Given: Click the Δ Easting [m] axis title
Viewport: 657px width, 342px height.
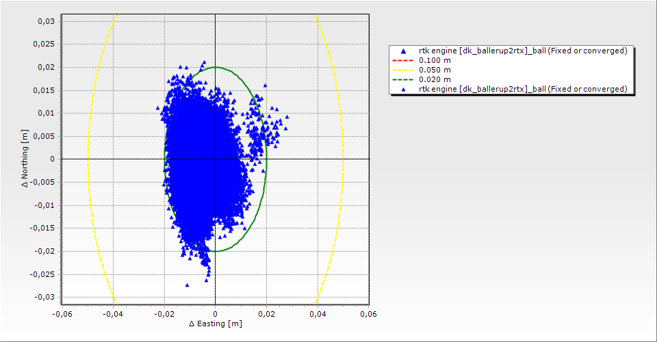Looking at the screenshot, I should point(216,324).
